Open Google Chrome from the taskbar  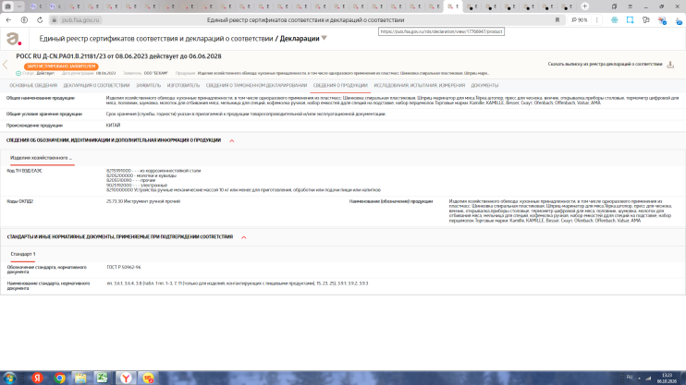(59, 378)
